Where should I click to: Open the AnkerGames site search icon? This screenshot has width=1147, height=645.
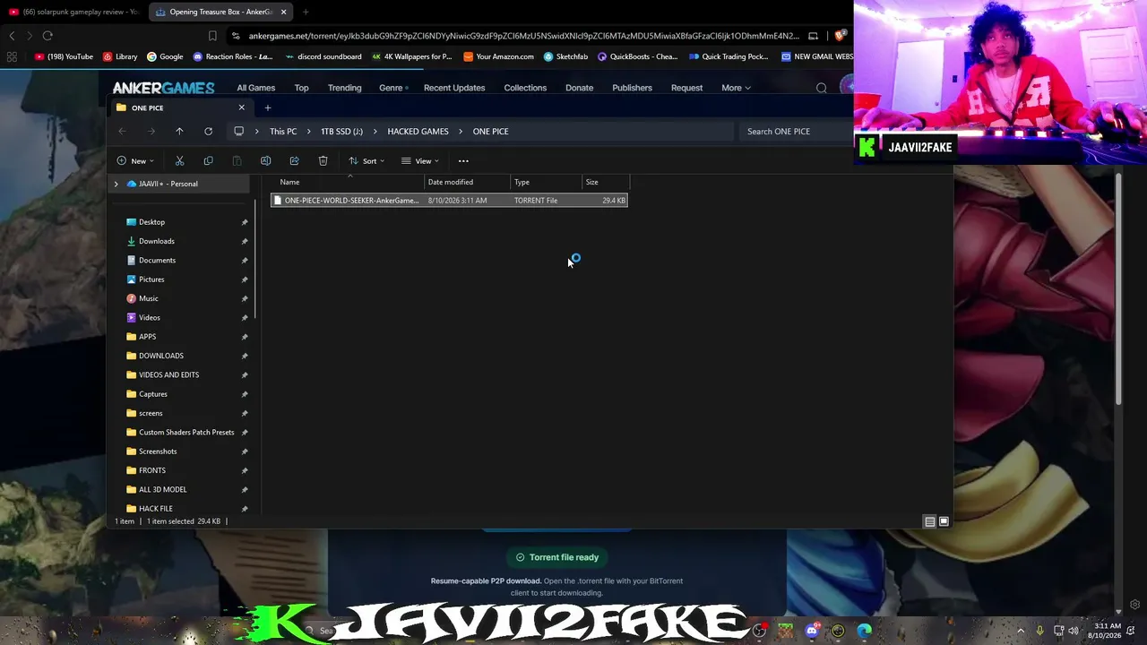(x=822, y=88)
